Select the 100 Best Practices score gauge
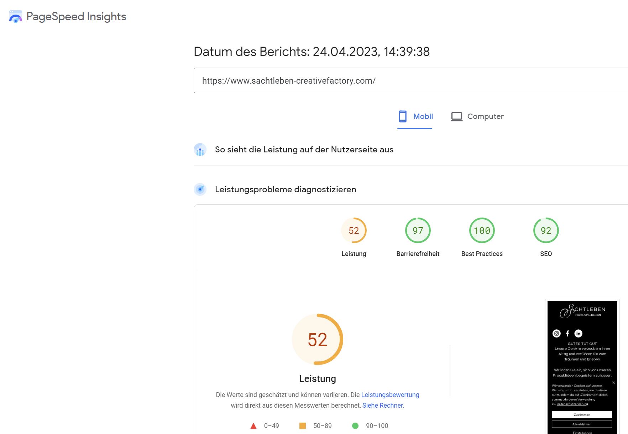This screenshot has height=434, width=628. tap(482, 230)
